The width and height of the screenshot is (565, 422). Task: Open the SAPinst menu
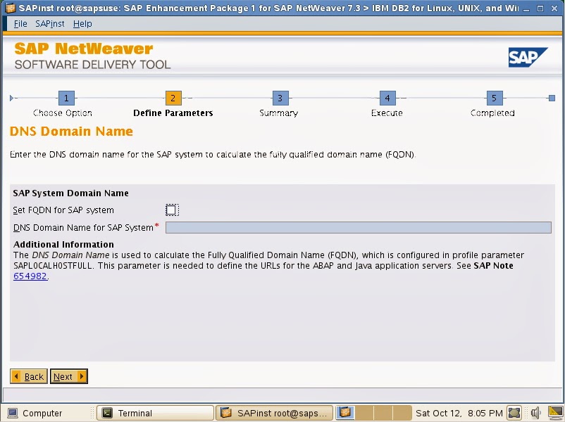(49, 23)
